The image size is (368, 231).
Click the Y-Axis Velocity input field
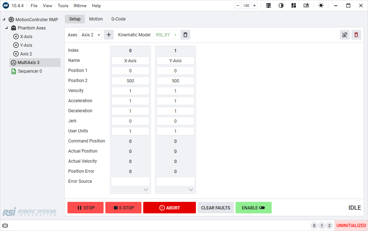click(x=175, y=91)
